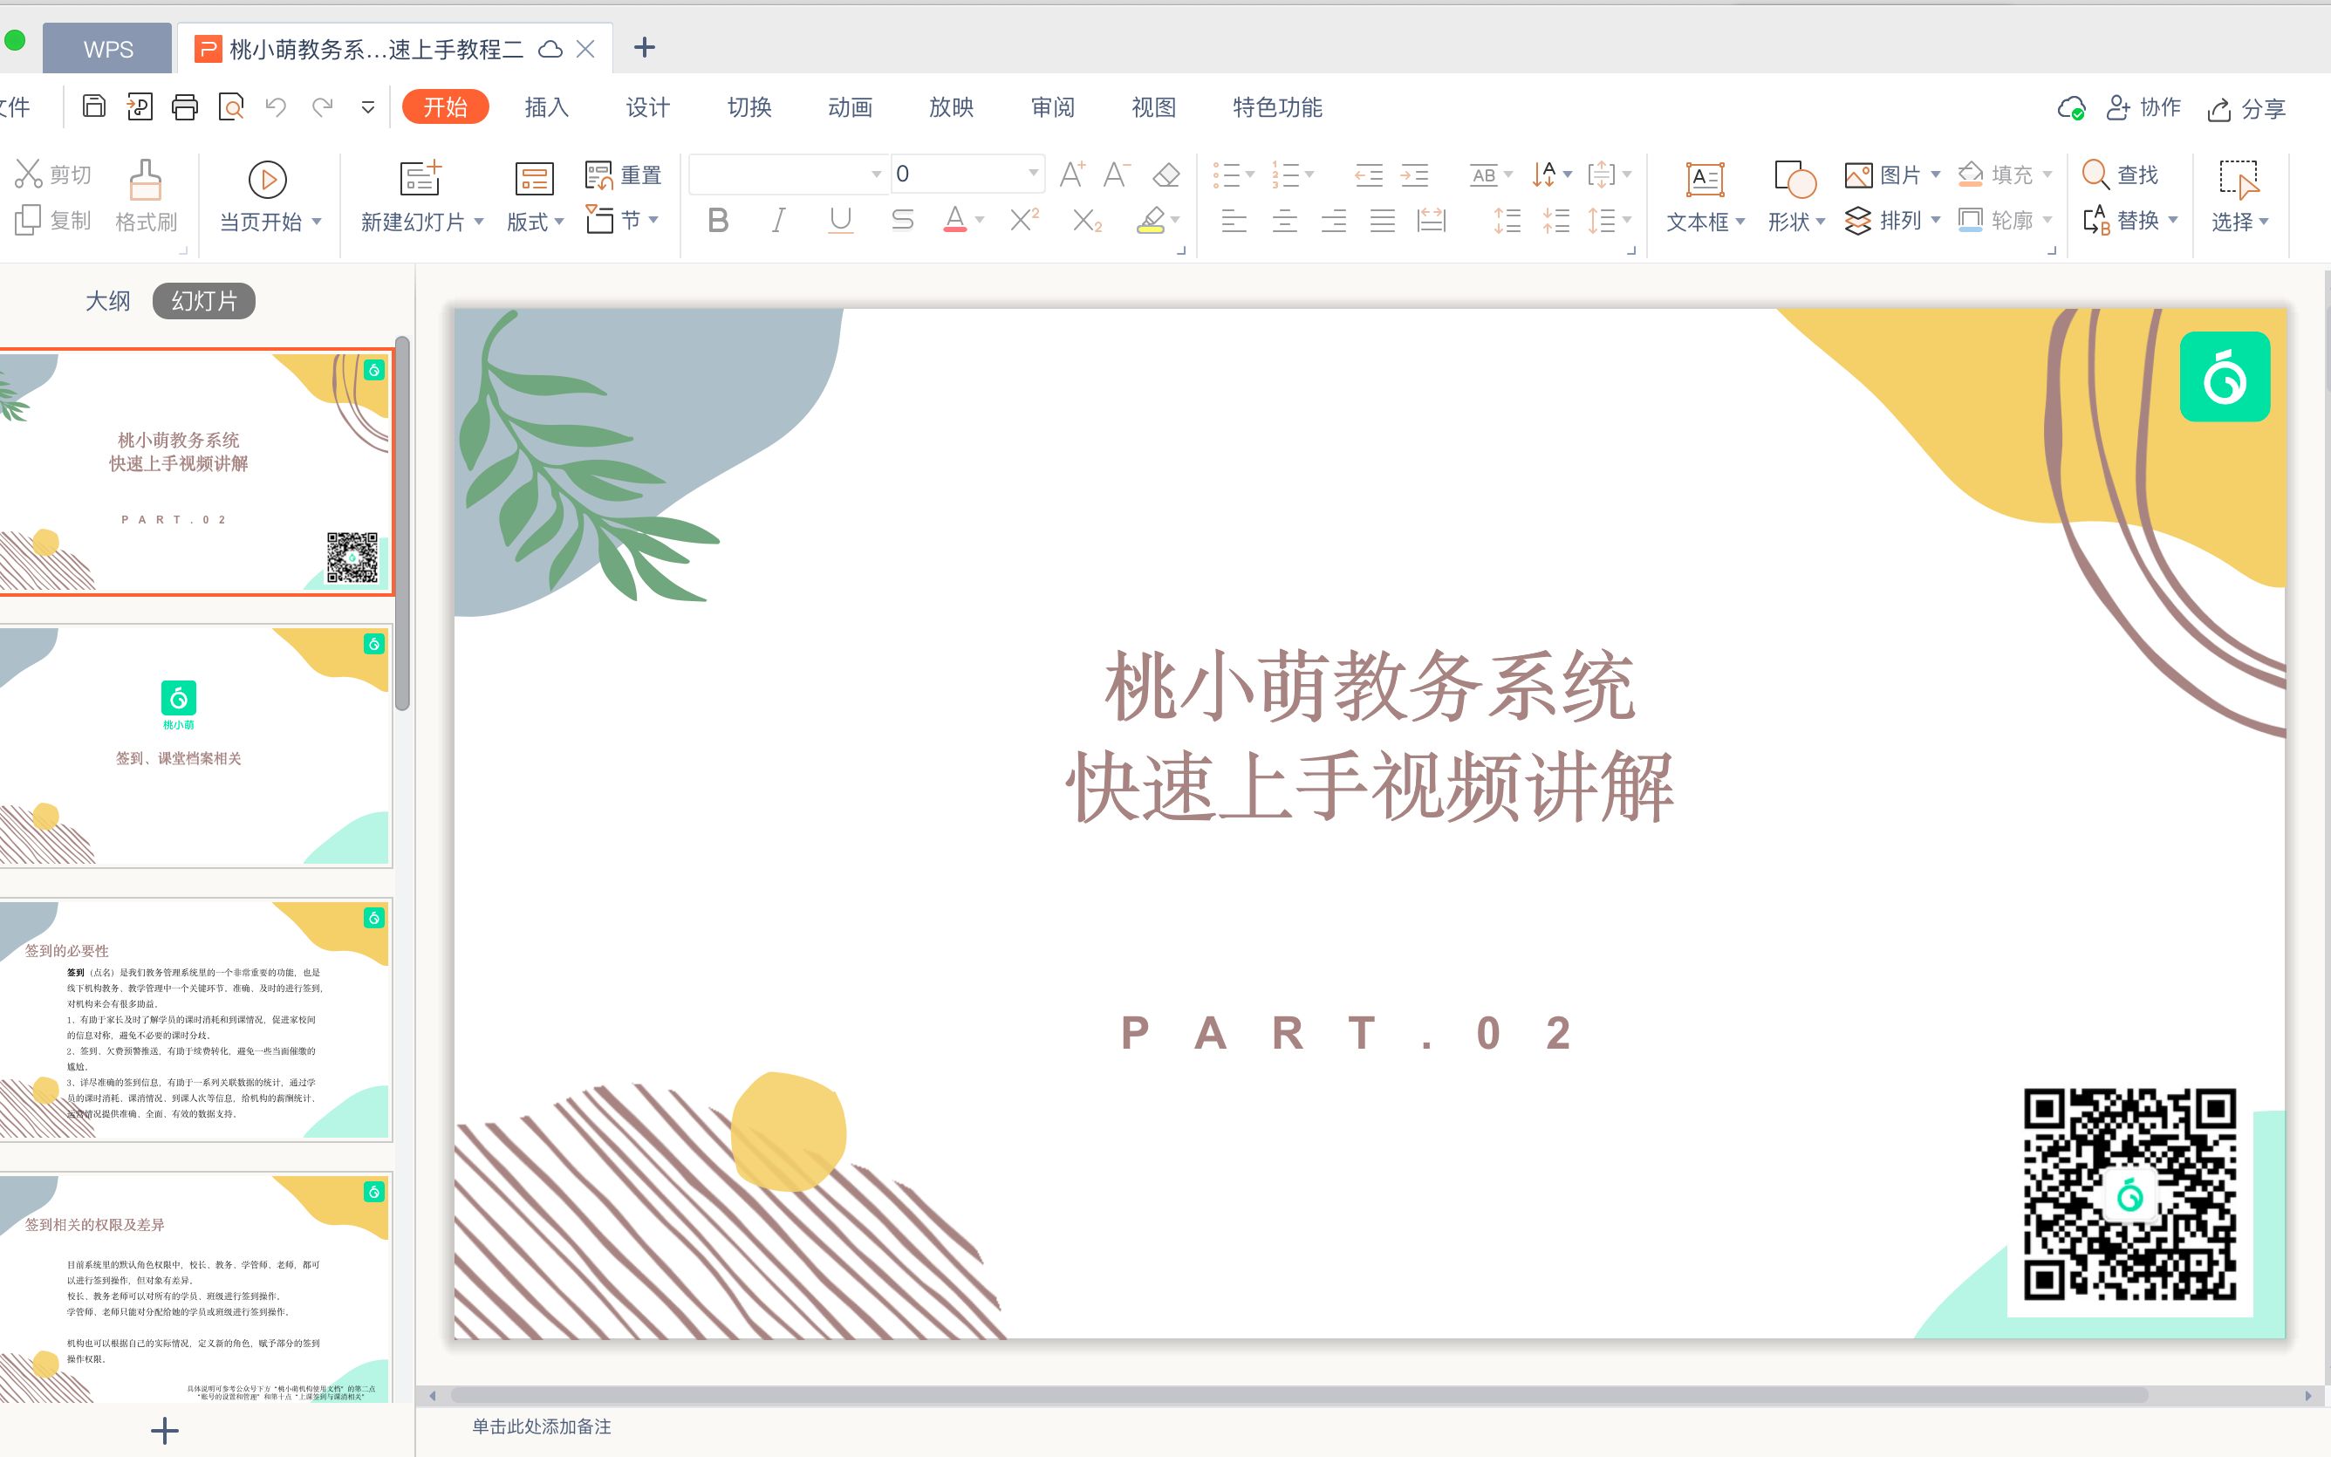Viewport: 2331px width, 1457px height.
Task: Open the Design (设计) tab
Action: pyautogui.click(x=648, y=107)
